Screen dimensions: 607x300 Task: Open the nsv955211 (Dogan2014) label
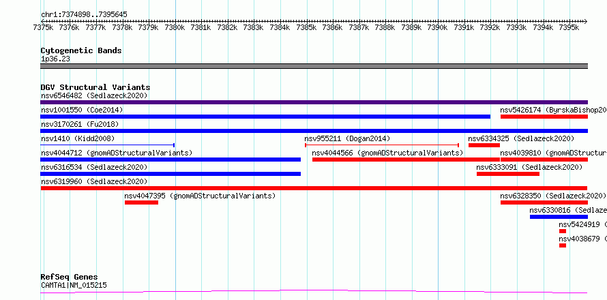tap(347, 138)
